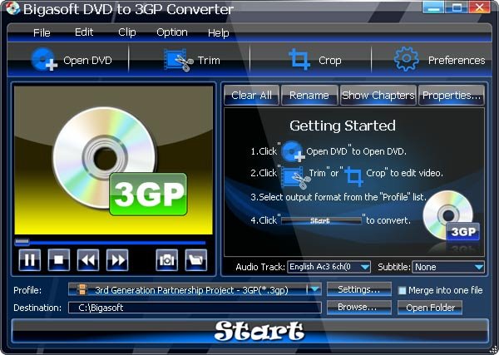The width and height of the screenshot is (499, 355).
Task: Click the Properties... button
Action: coord(452,95)
